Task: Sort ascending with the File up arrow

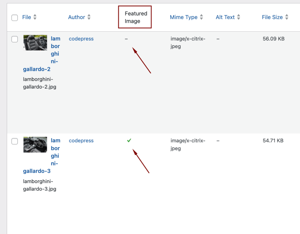Action: 35,16
